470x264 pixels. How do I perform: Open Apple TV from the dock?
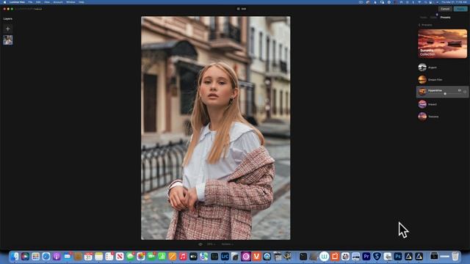click(x=193, y=257)
